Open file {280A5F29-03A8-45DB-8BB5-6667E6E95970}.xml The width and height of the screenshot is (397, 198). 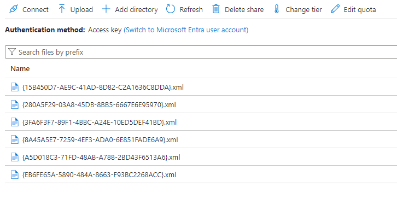pyautogui.click(x=100, y=105)
